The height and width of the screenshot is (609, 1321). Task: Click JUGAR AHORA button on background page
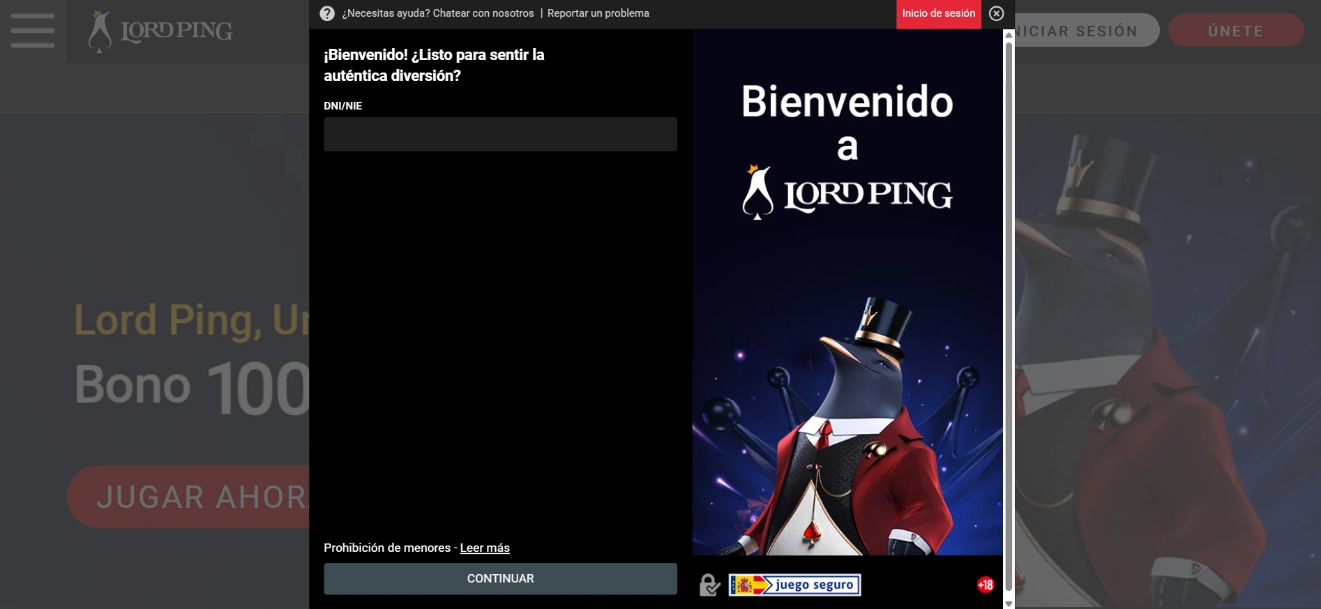[188, 497]
